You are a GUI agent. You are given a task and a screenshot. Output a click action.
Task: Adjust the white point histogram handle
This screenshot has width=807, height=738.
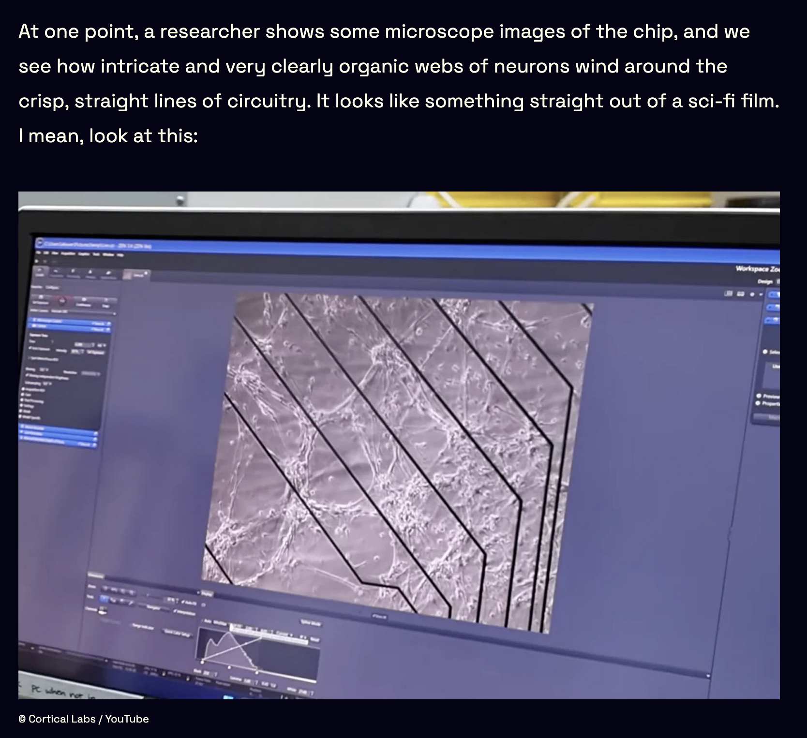[x=257, y=673]
